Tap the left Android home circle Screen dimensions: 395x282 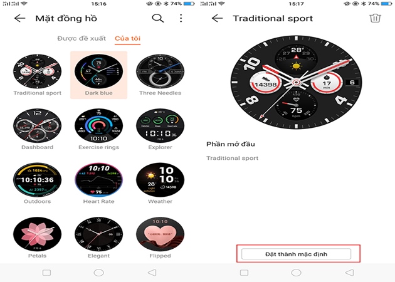pyautogui.click(x=99, y=273)
